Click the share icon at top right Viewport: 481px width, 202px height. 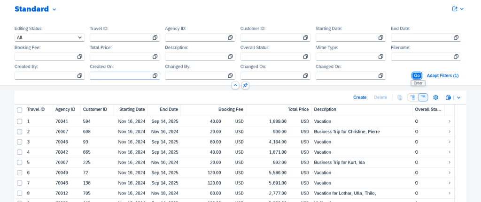click(455, 9)
